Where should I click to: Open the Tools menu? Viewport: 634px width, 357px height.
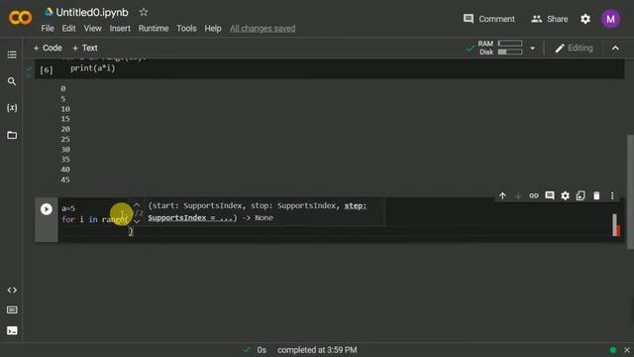tap(186, 29)
